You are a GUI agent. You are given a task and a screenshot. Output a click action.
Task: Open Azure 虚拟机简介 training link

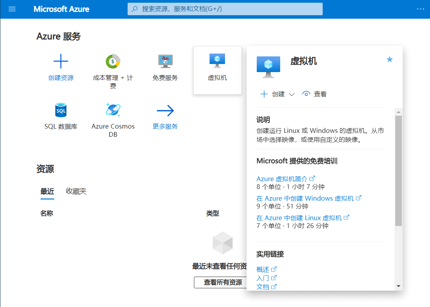point(282,179)
